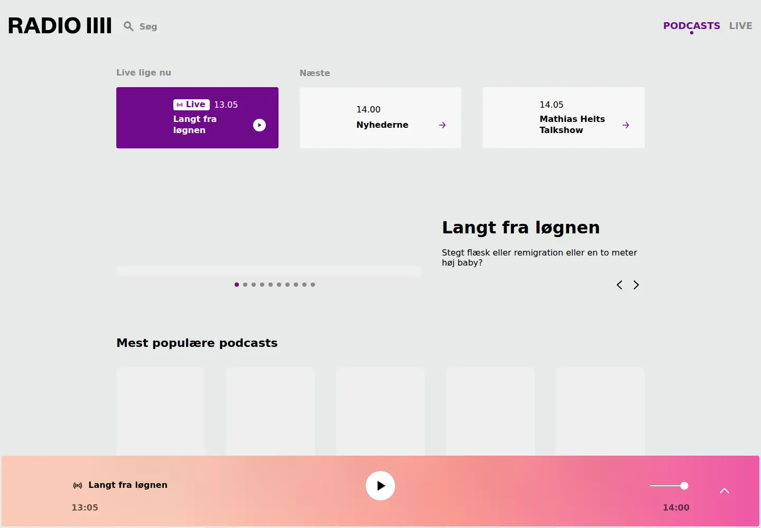Advance to the next carousel slide
Viewport: 761px width, 528px height.
point(636,285)
